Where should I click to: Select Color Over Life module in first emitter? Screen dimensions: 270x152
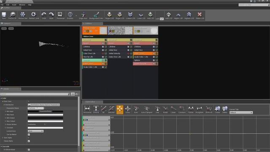coord(94,54)
